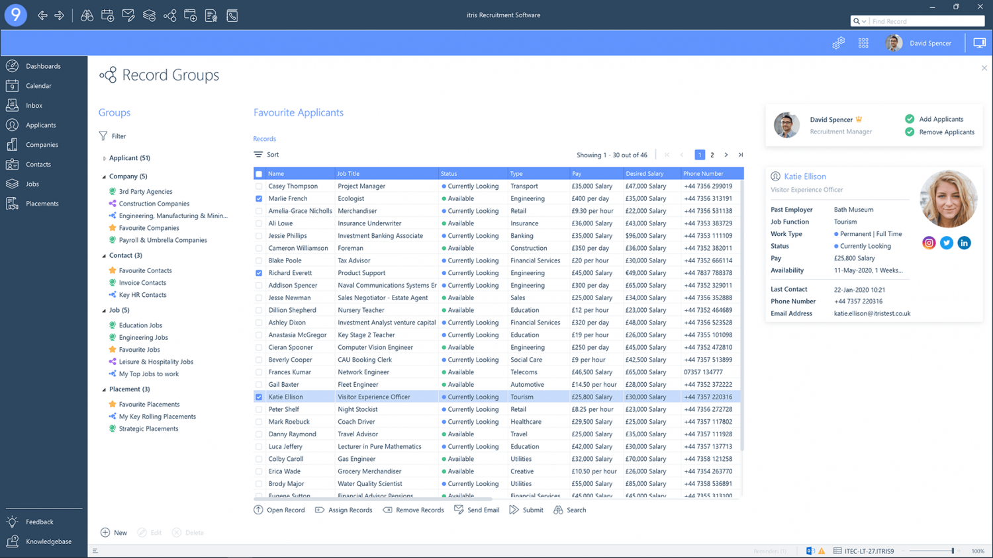Go to Jobs in sidebar
The height and width of the screenshot is (558, 993).
coord(32,184)
